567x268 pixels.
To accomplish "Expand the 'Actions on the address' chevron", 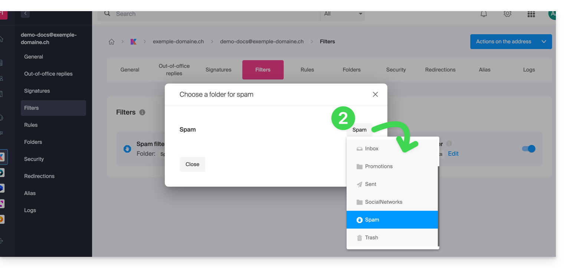I will tap(544, 42).
